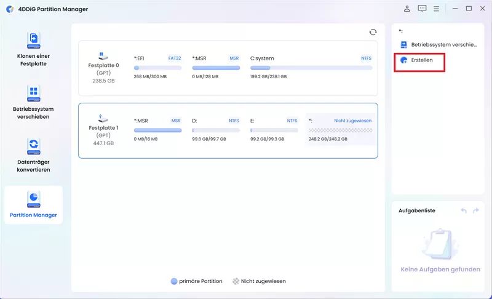The width and height of the screenshot is (492, 299).
Task: Click the 199.2 GB/238.1 GB size text
Action: (268, 76)
